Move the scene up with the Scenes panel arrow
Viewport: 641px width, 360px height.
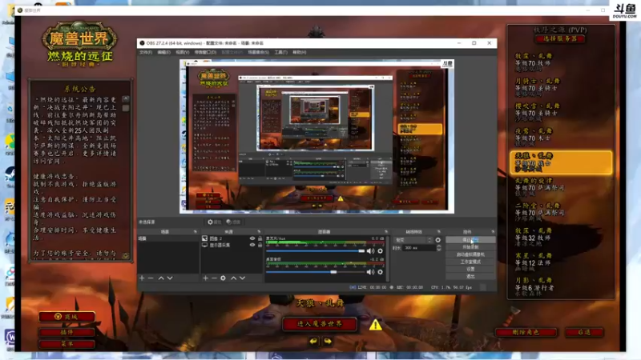click(161, 278)
